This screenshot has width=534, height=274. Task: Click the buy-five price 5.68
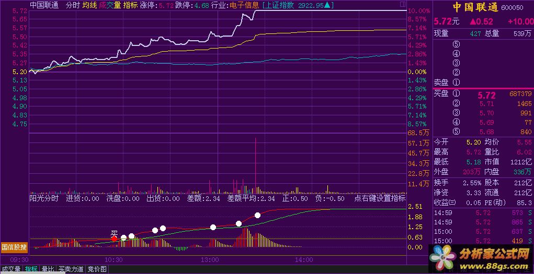tap(486, 132)
